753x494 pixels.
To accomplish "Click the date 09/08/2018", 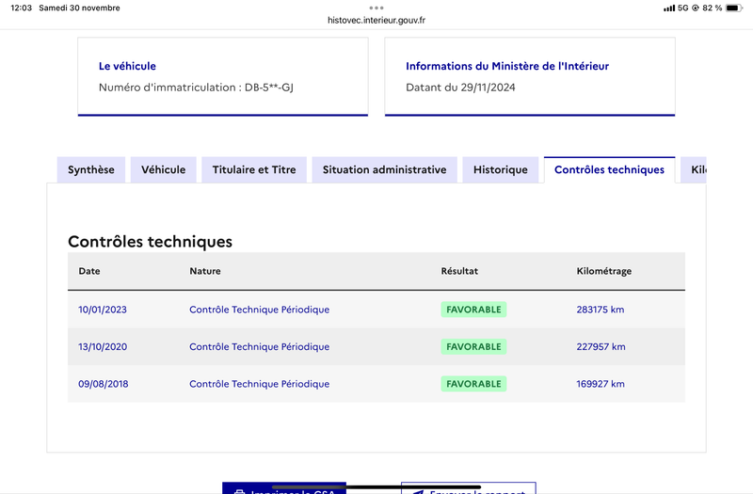I will pyautogui.click(x=104, y=384).
